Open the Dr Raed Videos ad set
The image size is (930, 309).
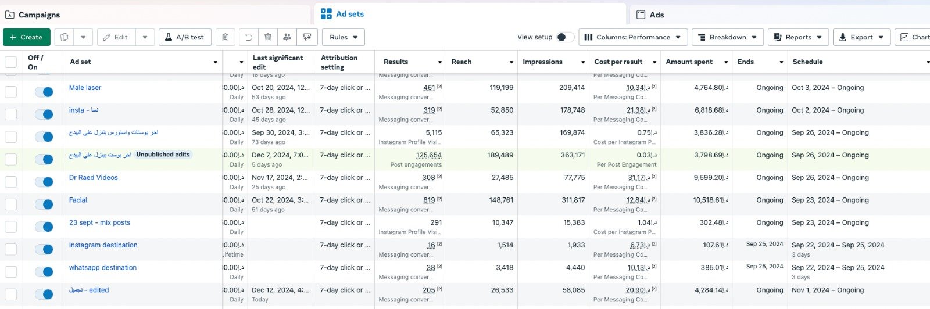(94, 178)
